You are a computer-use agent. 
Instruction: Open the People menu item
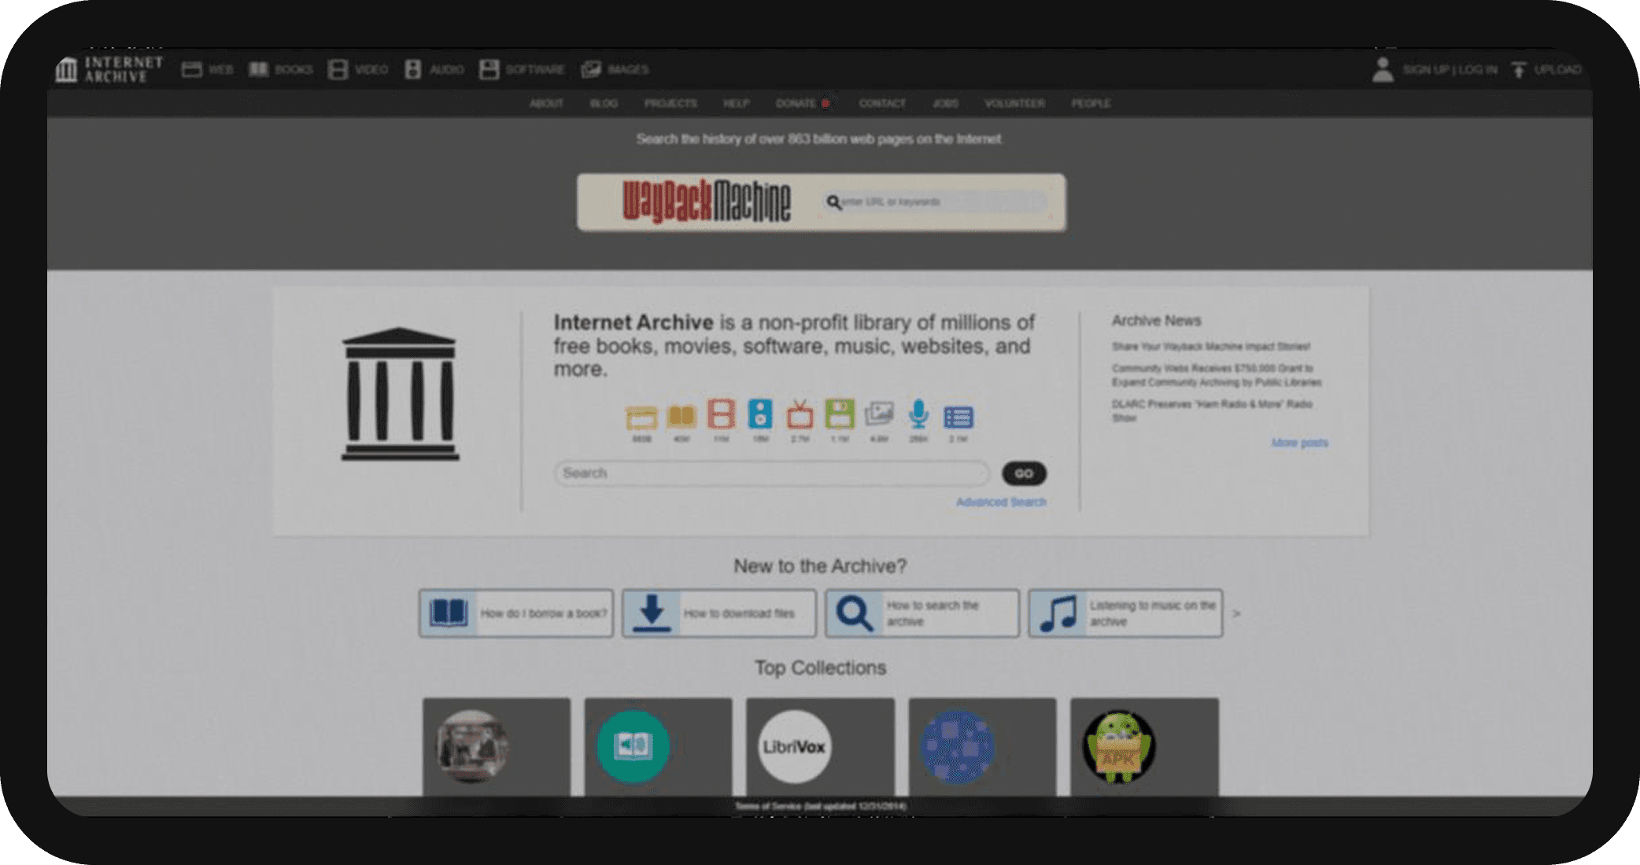point(1091,103)
